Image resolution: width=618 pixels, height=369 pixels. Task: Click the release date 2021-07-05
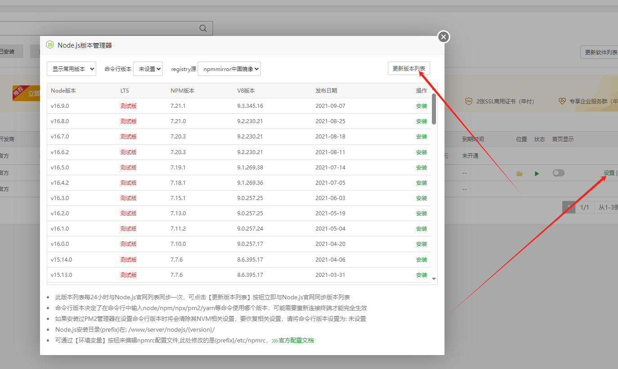click(x=330, y=183)
